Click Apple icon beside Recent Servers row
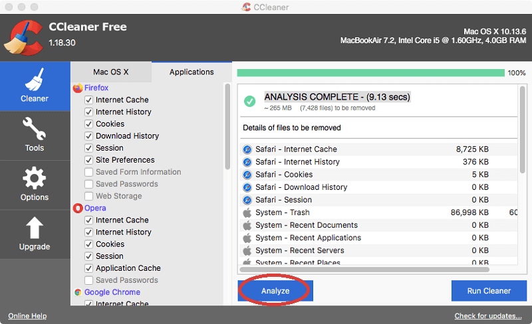 [x=247, y=250]
